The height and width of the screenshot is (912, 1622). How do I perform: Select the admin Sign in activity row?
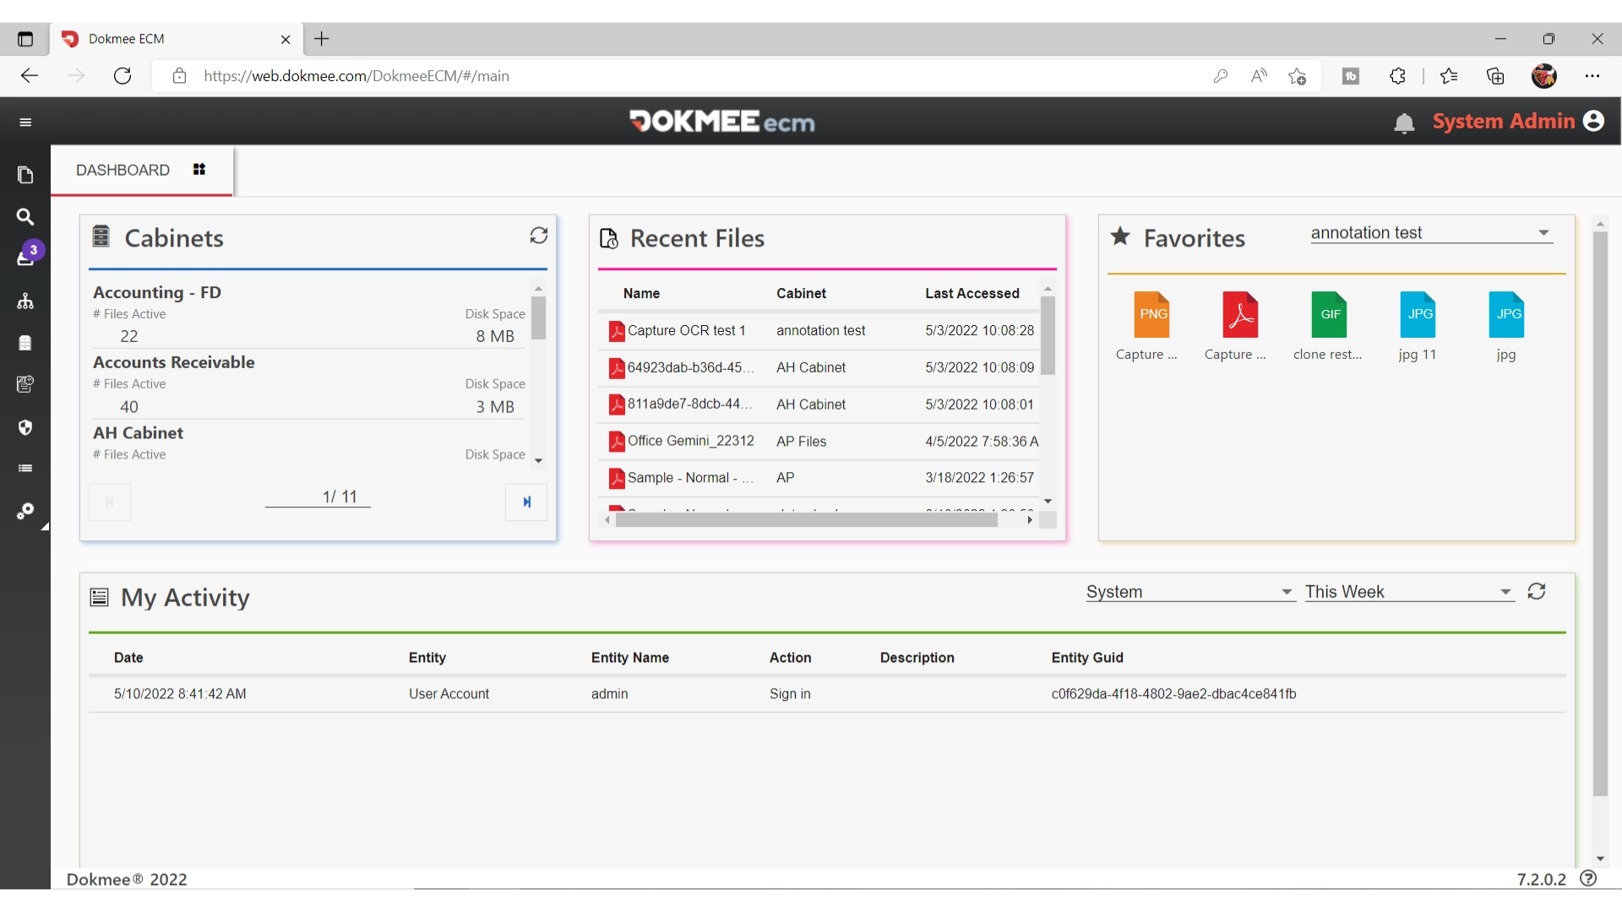(827, 694)
